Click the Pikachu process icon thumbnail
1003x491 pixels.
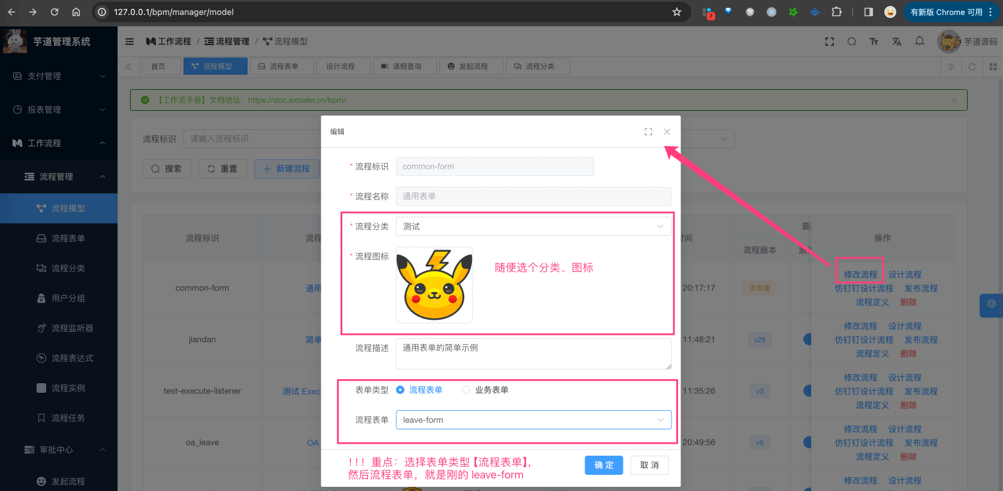[x=434, y=285]
